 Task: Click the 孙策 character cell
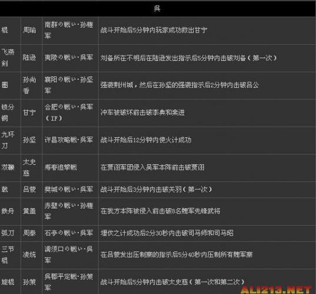(31, 282)
